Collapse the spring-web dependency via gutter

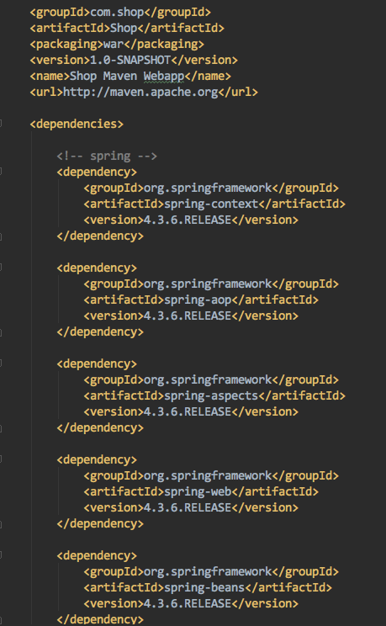pyautogui.click(x=1, y=459)
